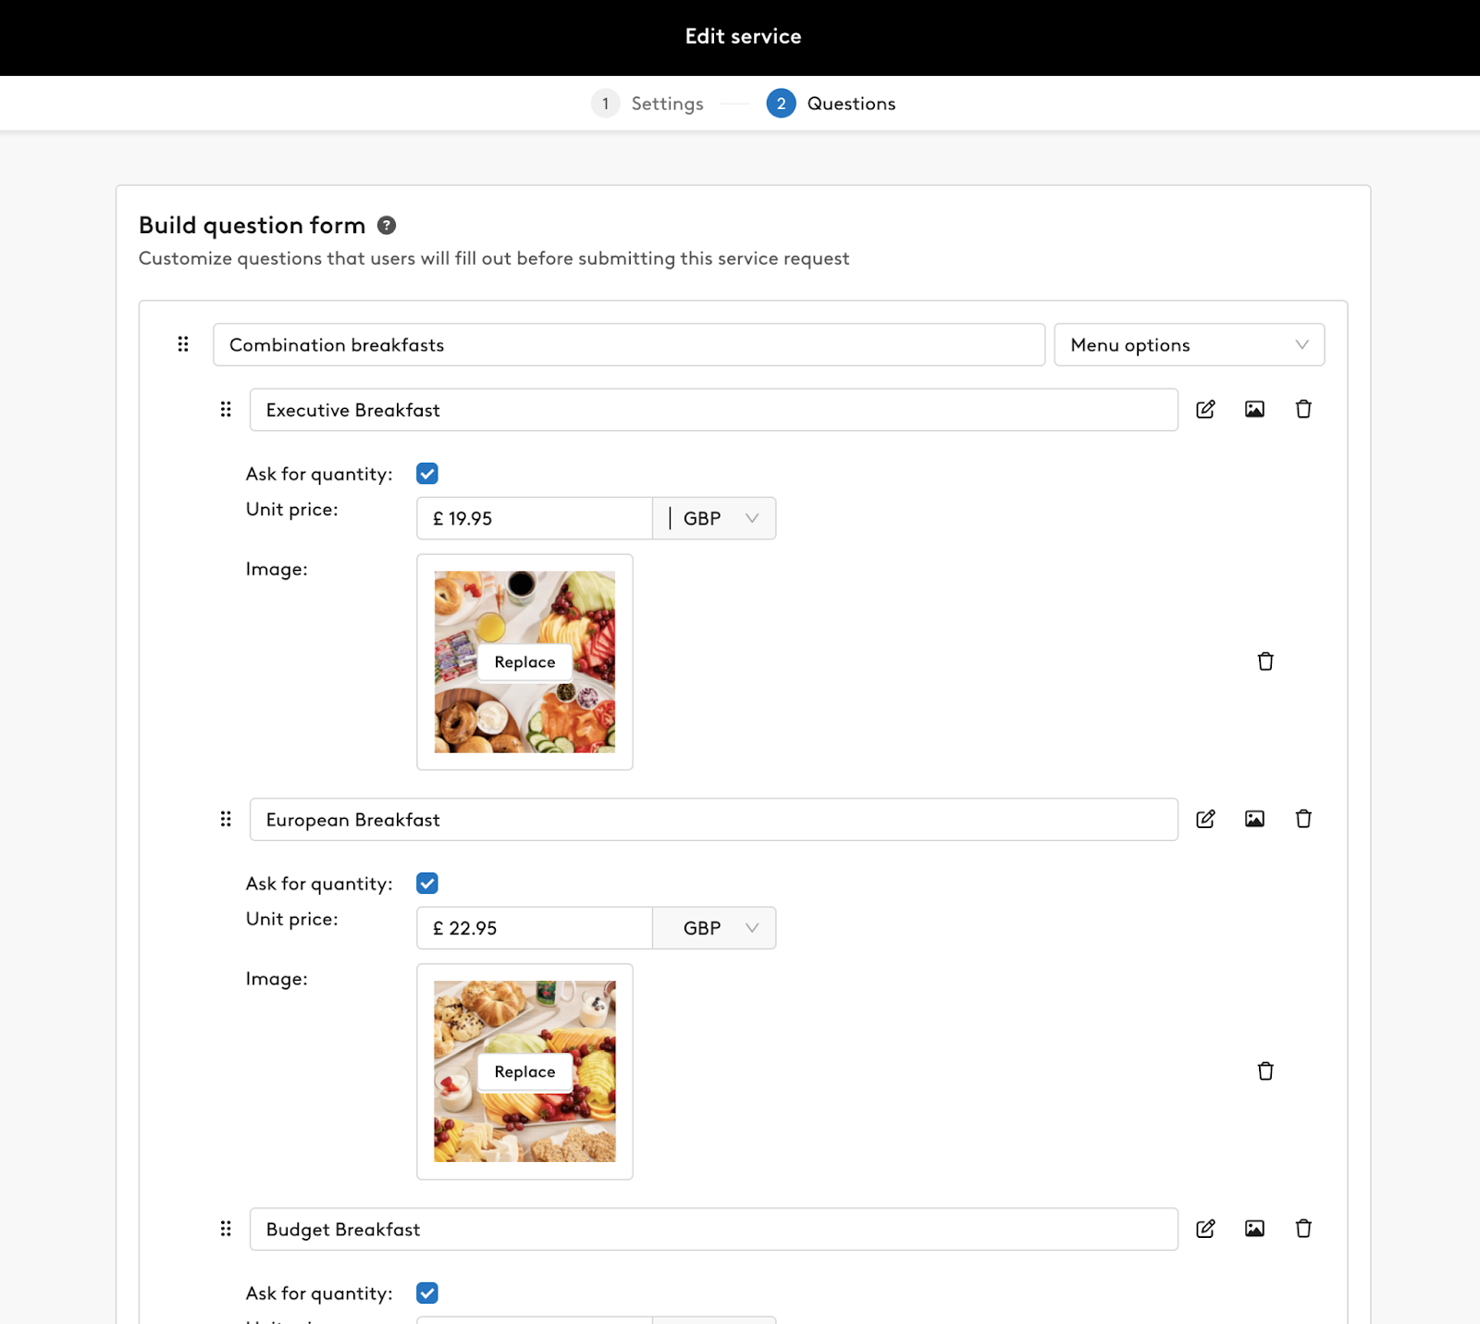1480x1324 pixels.
Task: Click the Combination breakfasts title field
Action: pyautogui.click(x=629, y=344)
